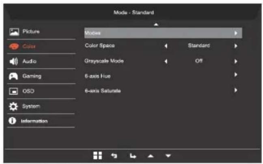
Task: Expand 6-axis Saturate submenu arrow
Action: [236, 90]
